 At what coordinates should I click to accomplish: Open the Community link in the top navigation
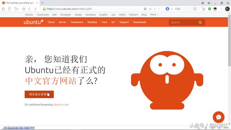(43, 14)
